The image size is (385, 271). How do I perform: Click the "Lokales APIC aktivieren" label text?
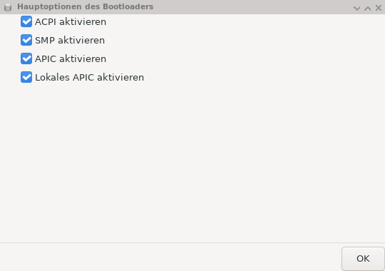coord(89,78)
